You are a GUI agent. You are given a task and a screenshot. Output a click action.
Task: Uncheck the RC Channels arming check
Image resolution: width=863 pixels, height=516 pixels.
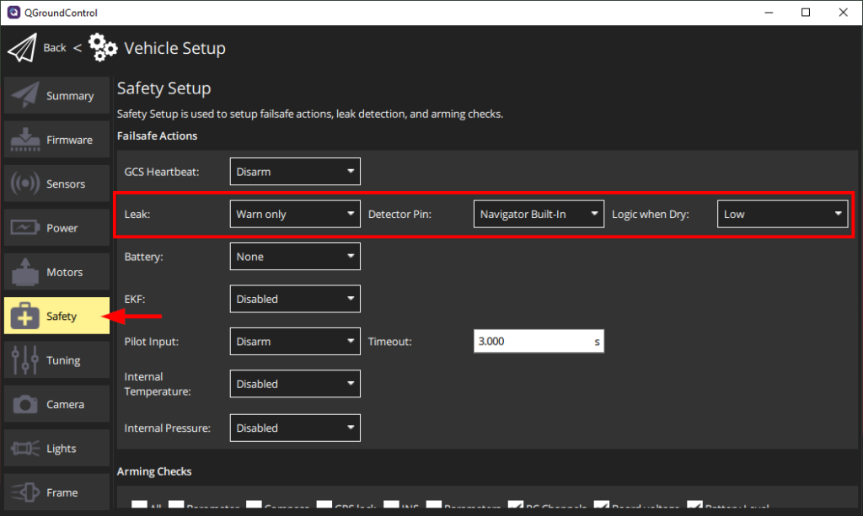point(516,508)
